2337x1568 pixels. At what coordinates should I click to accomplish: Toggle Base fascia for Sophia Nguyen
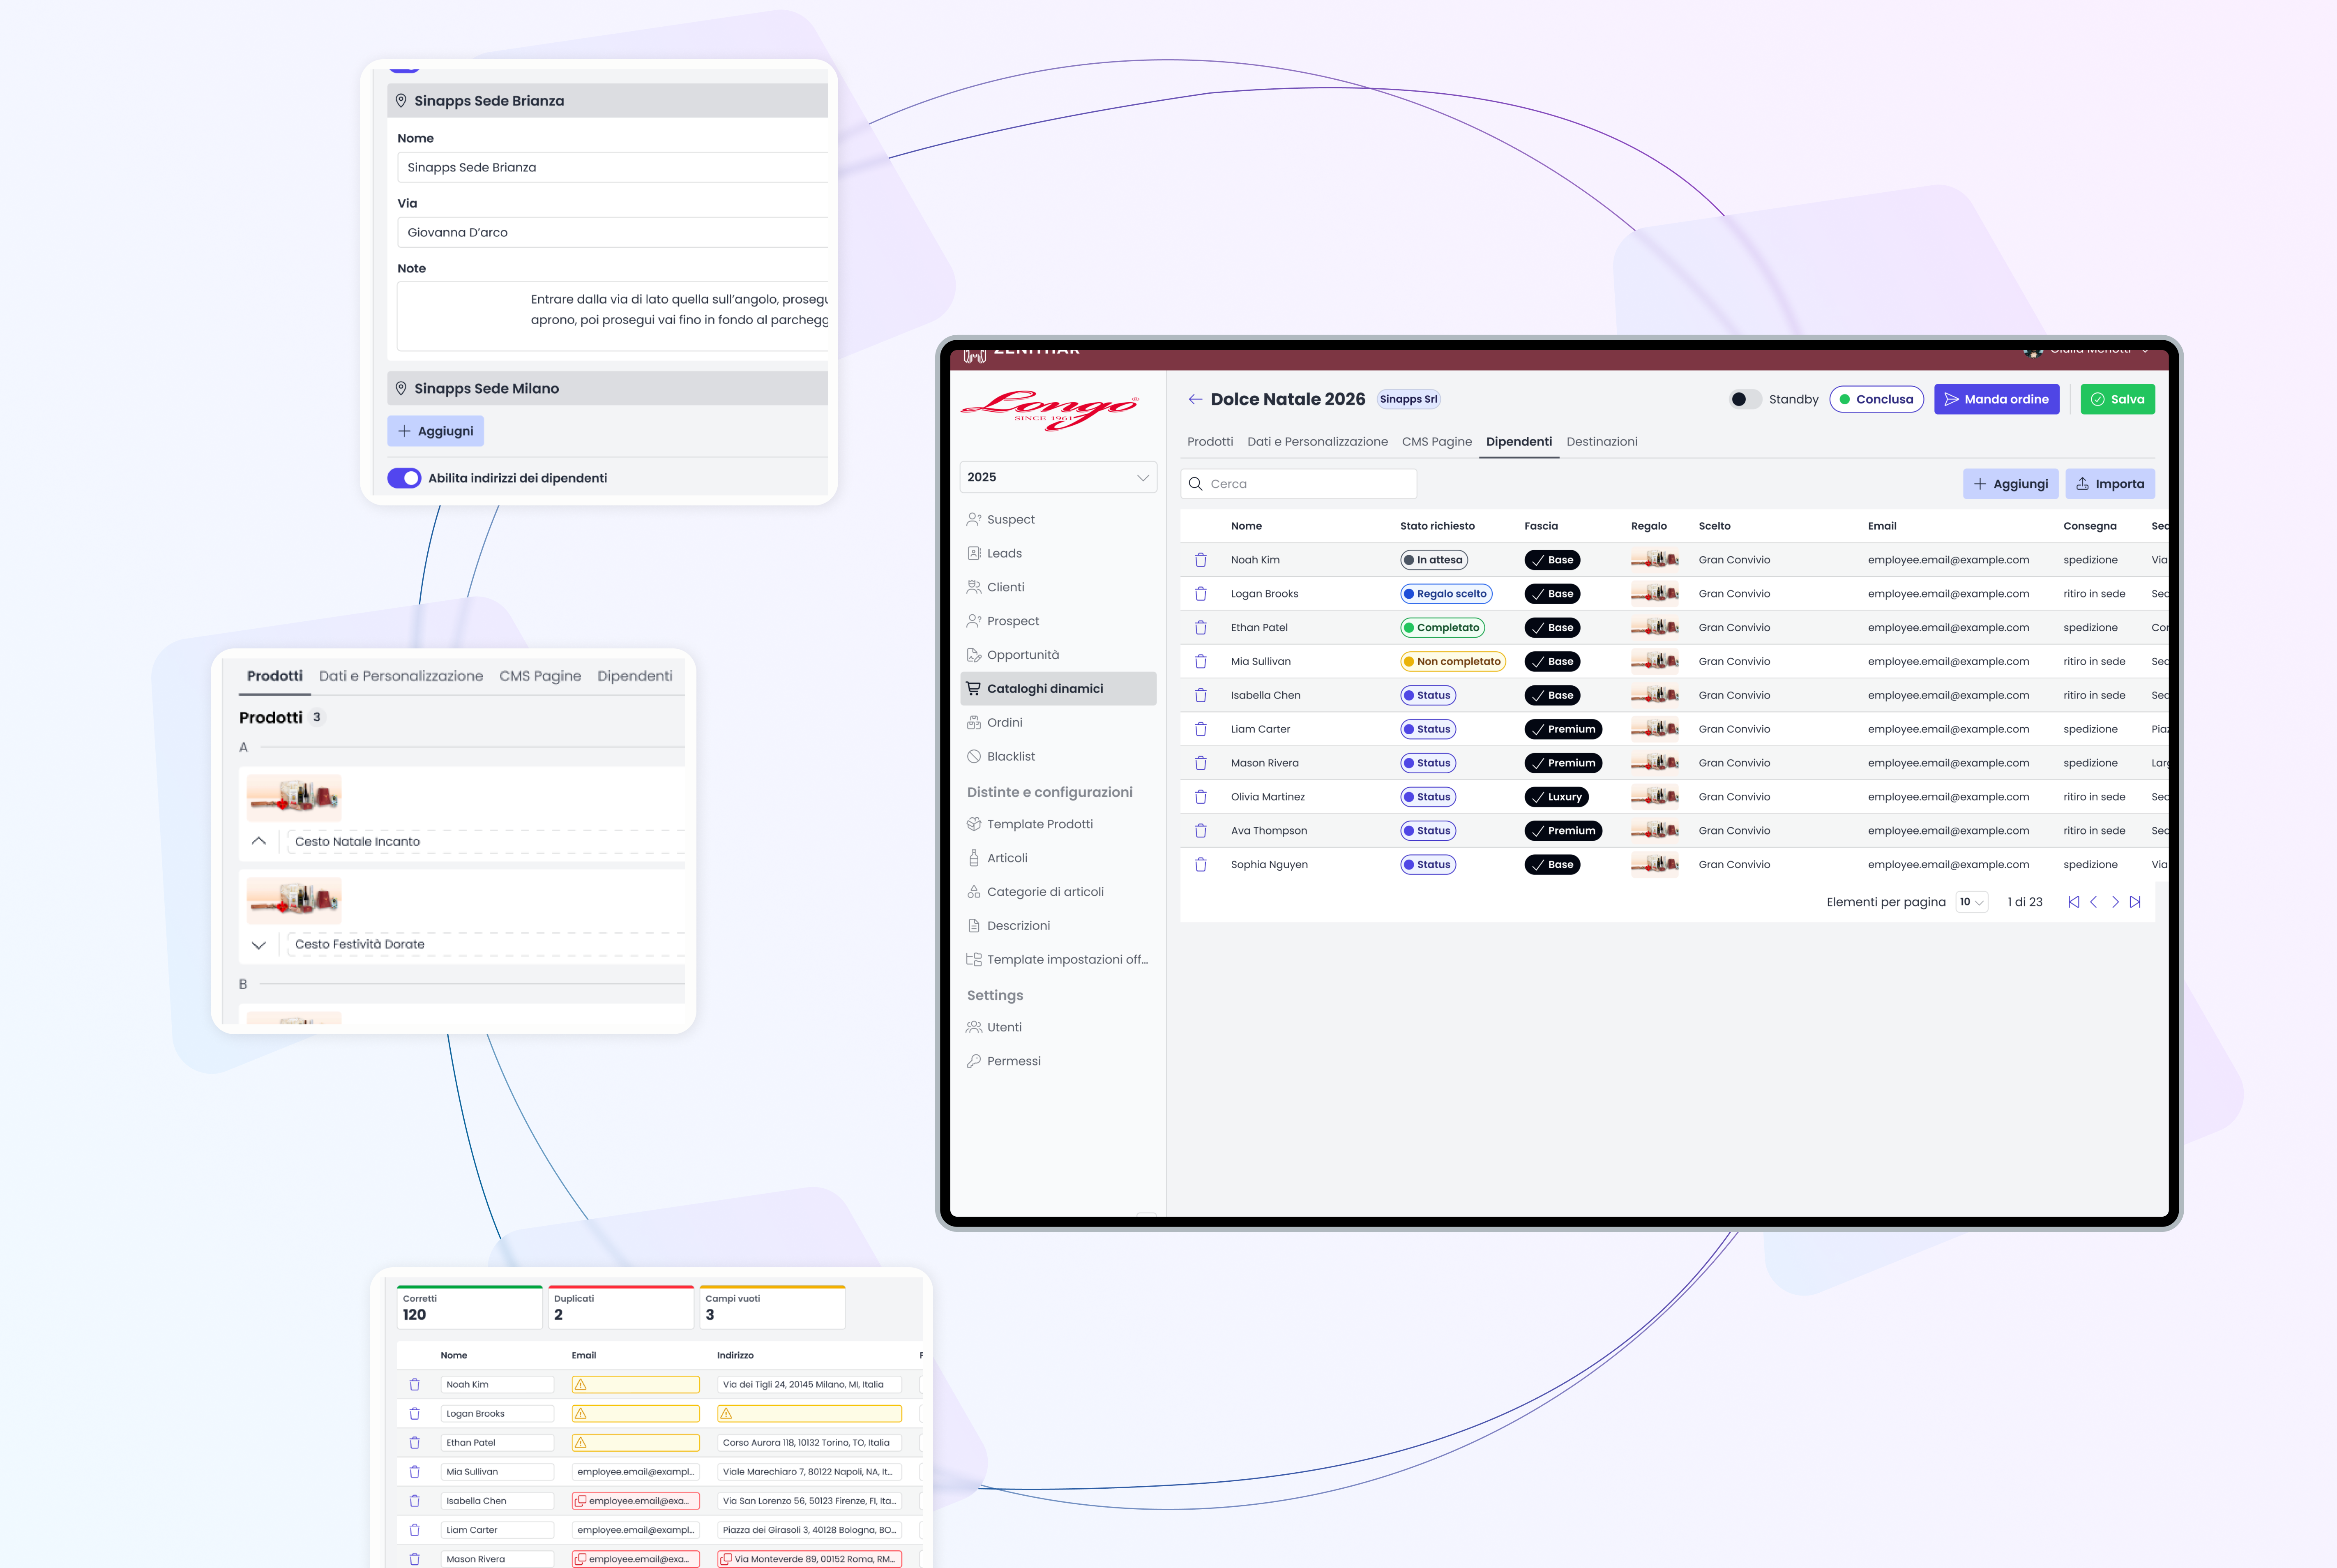1552,865
